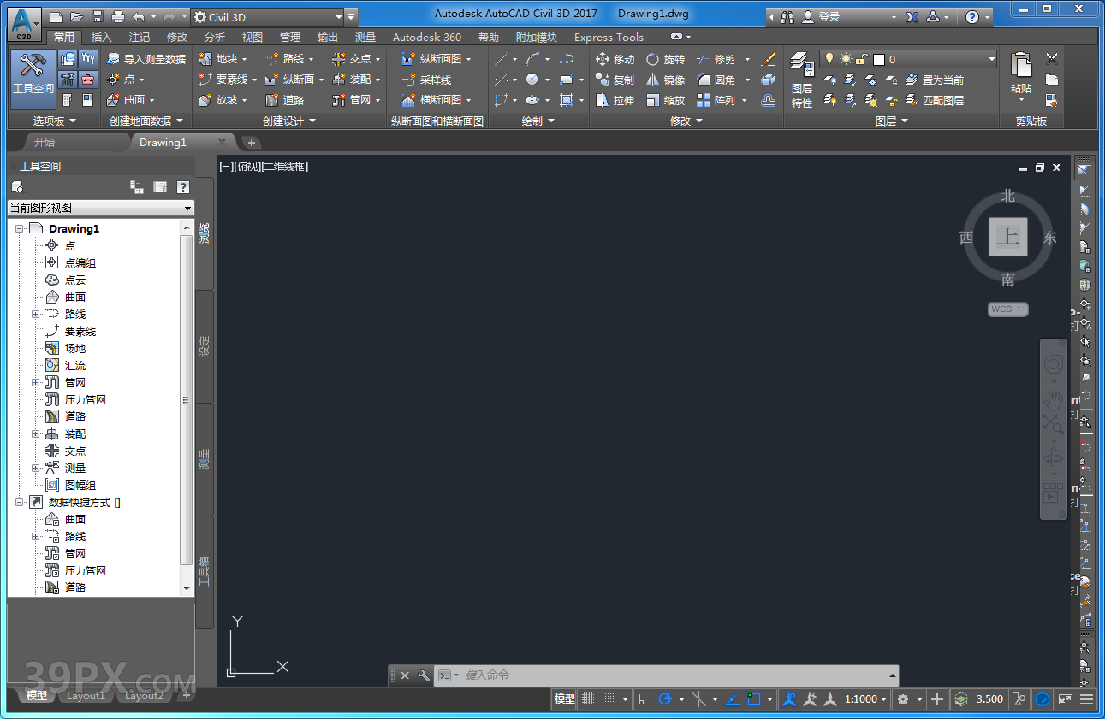Open the 注记 ribbon tab

coord(140,37)
